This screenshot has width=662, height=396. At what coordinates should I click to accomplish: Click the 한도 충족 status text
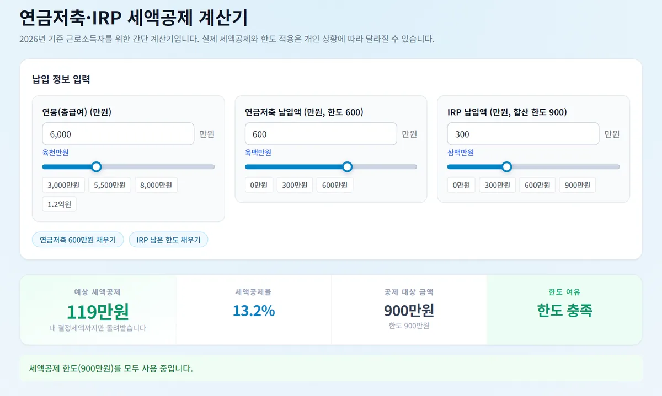[x=565, y=311]
